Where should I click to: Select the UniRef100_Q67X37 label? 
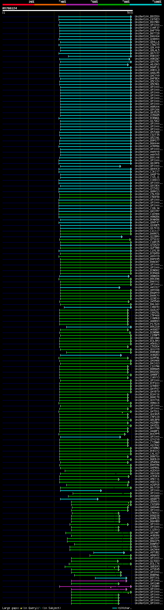coord(147,53)
